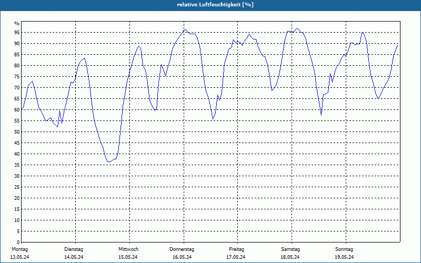
Task: Click the 10 y-axis value
Action: click(17, 220)
